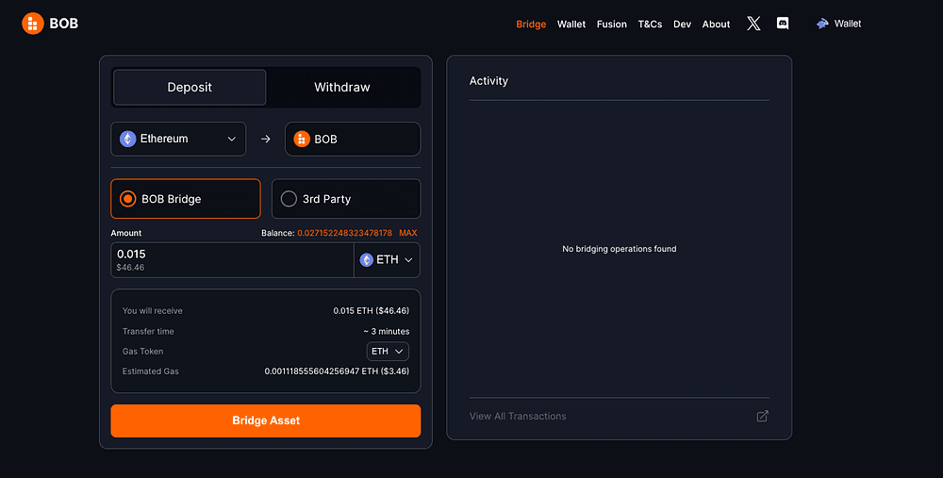Switch to the Deposit tab
The width and height of the screenshot is (943, 478).
190,87
